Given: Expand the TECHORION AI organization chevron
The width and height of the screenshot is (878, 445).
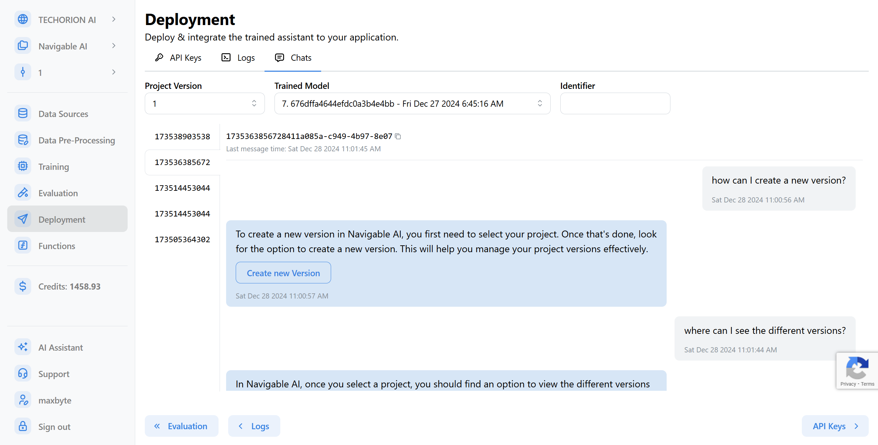Looking at the screenshot, I should click(114, 20).
